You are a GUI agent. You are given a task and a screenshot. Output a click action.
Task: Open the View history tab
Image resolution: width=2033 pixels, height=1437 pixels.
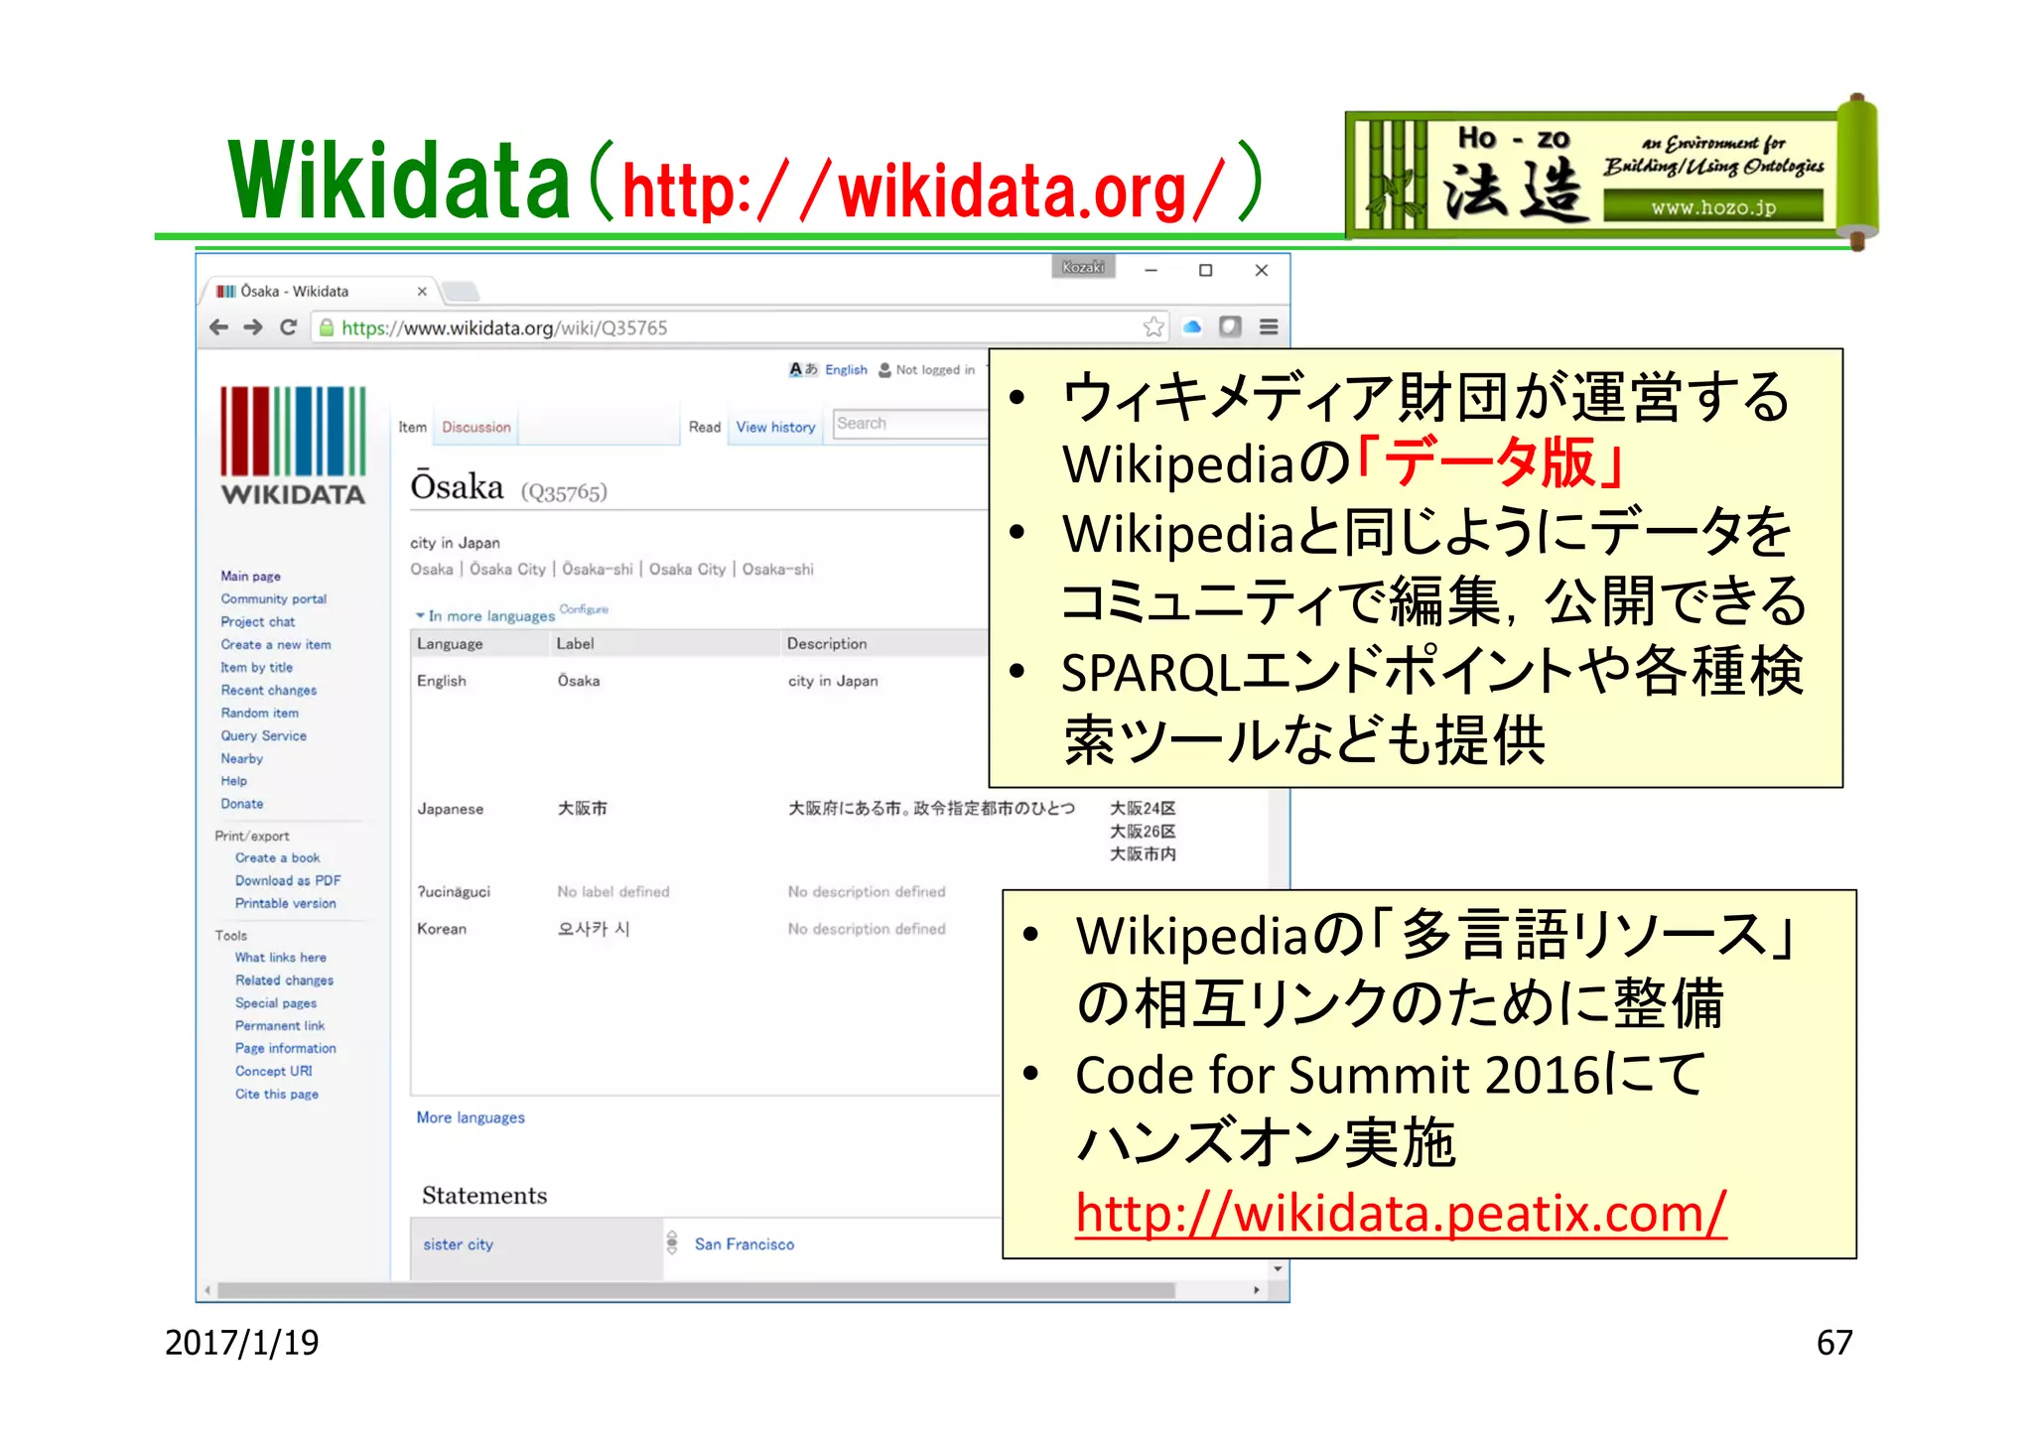[x=775, y=428]
